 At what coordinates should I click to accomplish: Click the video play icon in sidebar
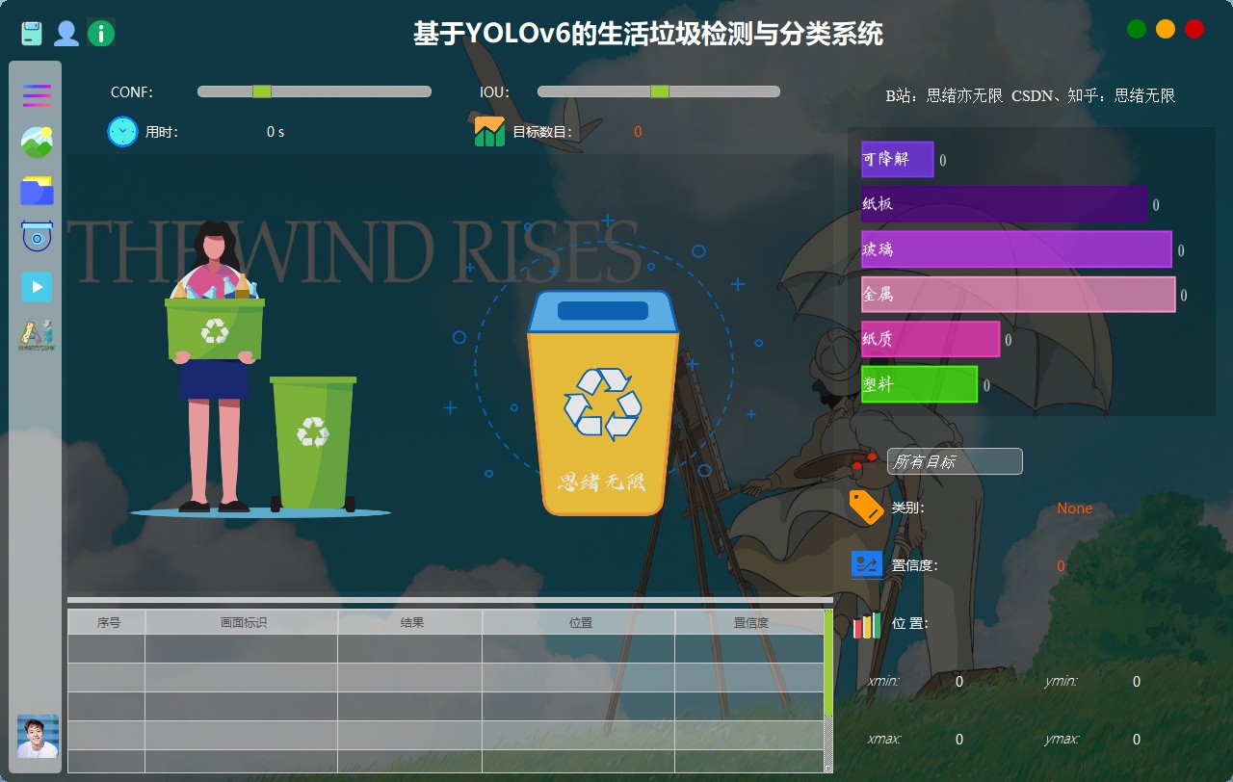click(x=37, y=287)
